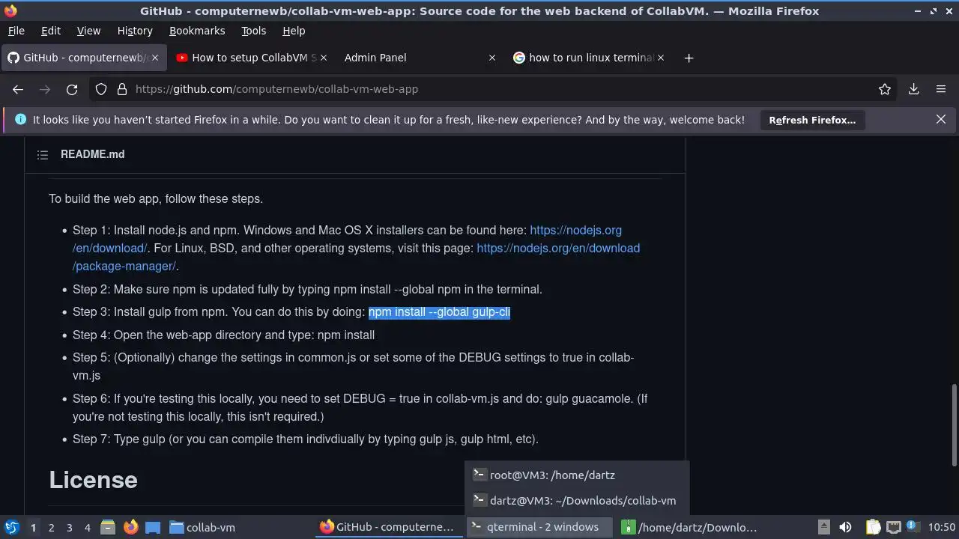Click the GitHub Firefox taskbar button

tap(388, 527)
